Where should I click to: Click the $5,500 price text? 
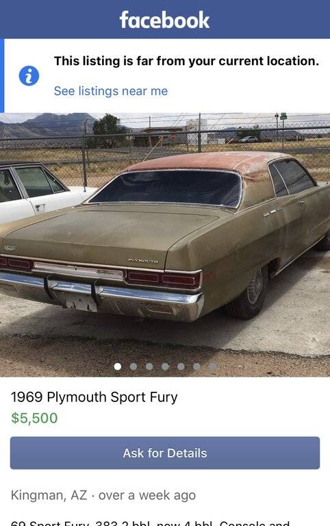tap(34, 418)
